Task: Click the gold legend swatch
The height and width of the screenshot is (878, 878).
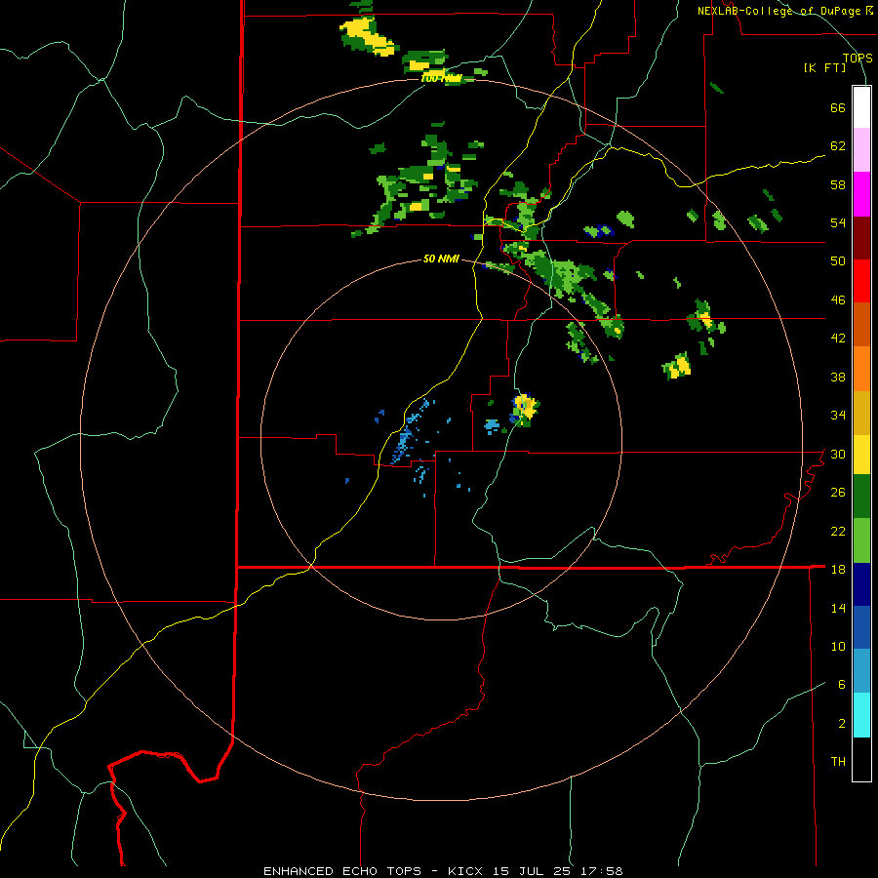Action: [x=861, y=413]
